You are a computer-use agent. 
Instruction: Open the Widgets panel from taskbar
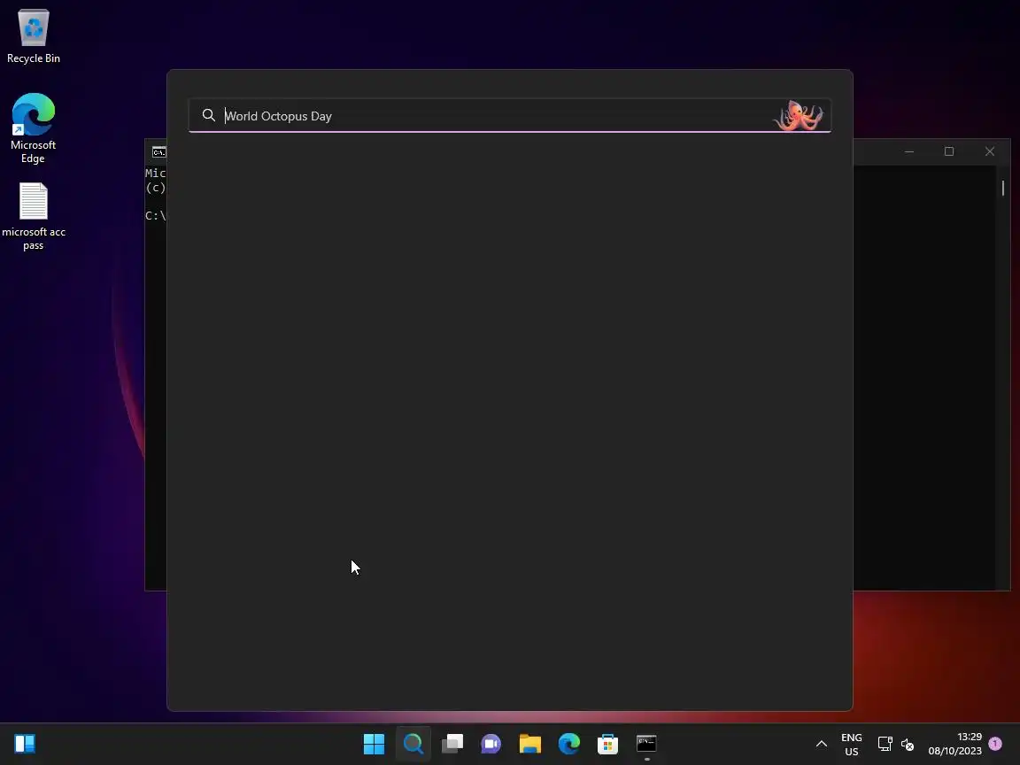pyautogui.click(x=25, y=744)
